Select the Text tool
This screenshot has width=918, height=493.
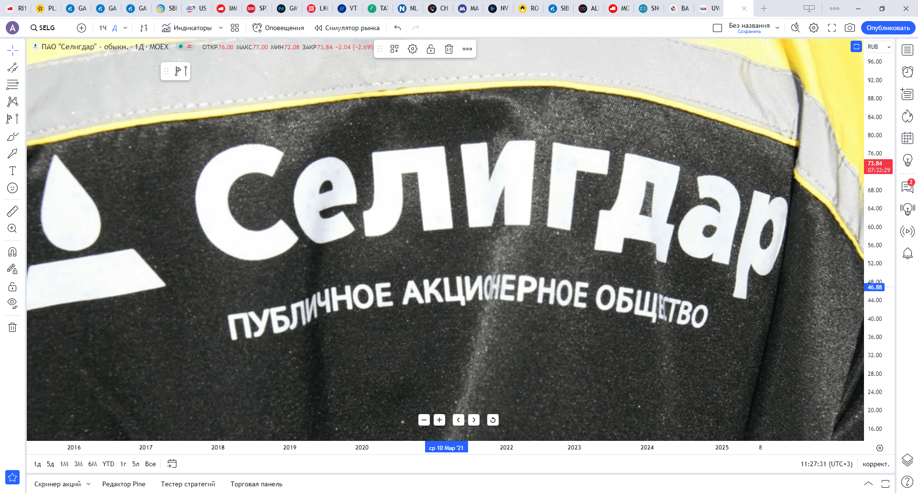(12, 171)
